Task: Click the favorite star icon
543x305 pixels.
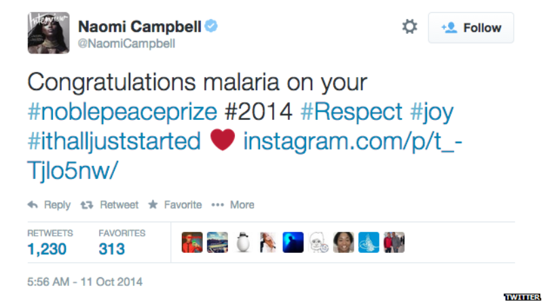Action: click(153, 205)
